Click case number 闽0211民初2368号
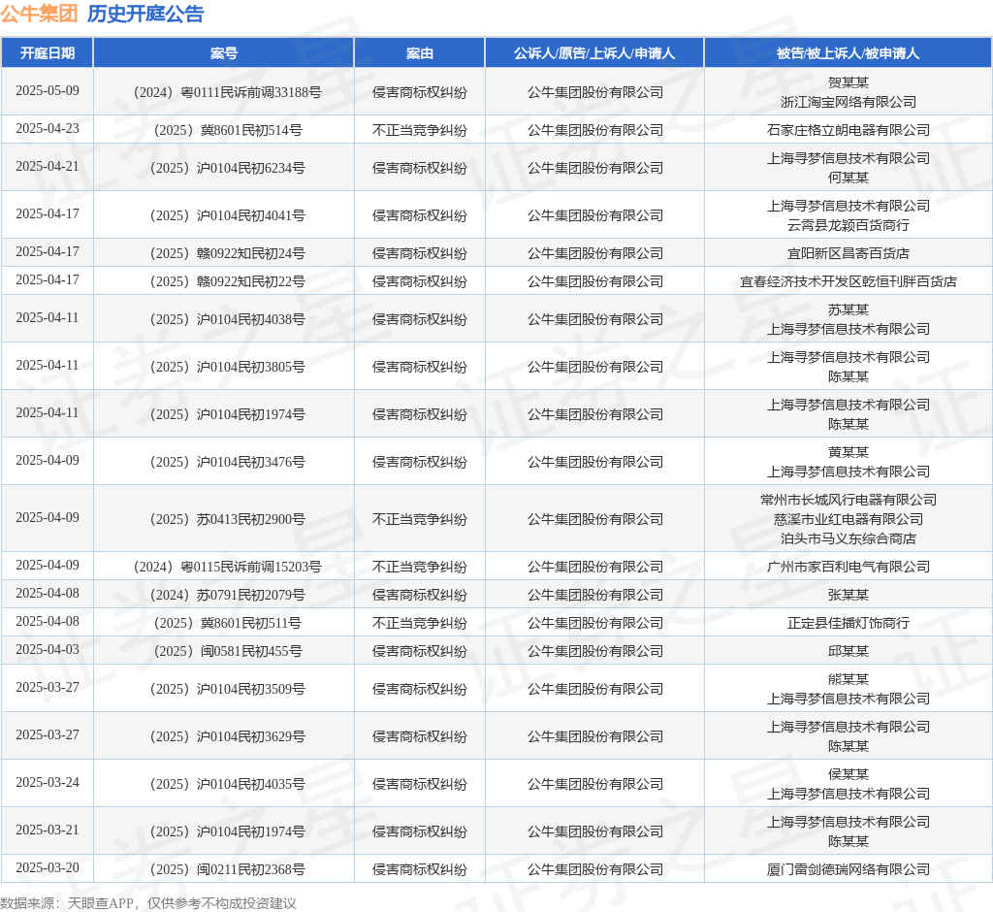 click(227, 869)
